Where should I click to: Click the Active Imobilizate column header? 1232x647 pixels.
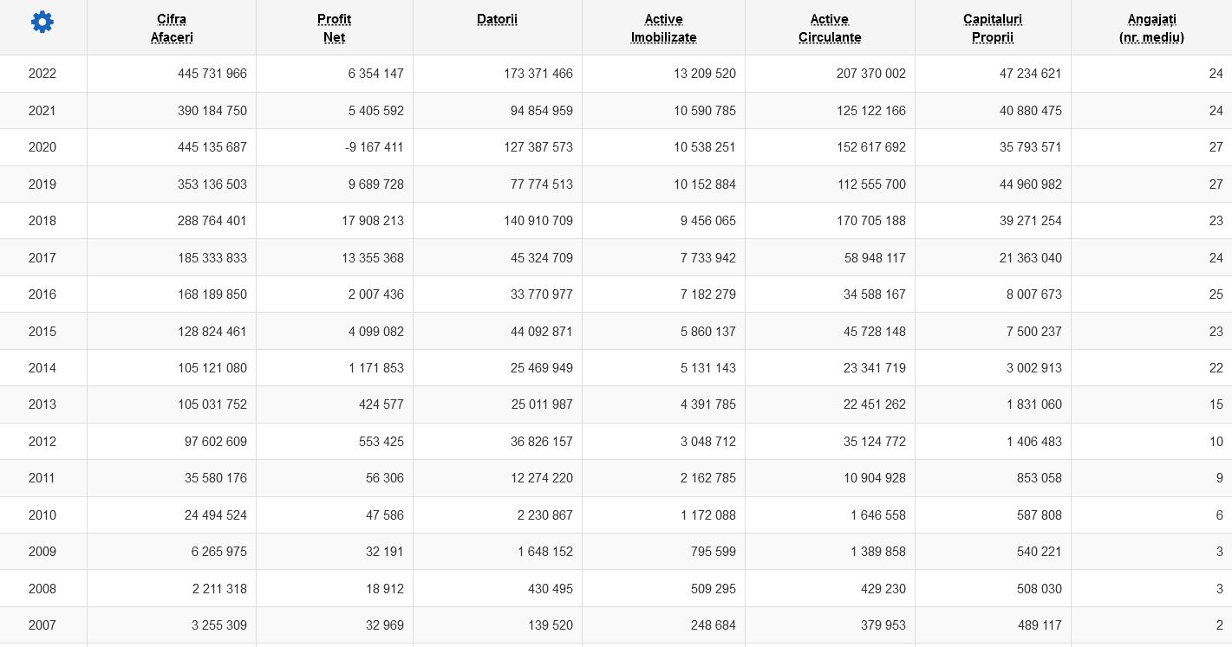tap(663, 29)
